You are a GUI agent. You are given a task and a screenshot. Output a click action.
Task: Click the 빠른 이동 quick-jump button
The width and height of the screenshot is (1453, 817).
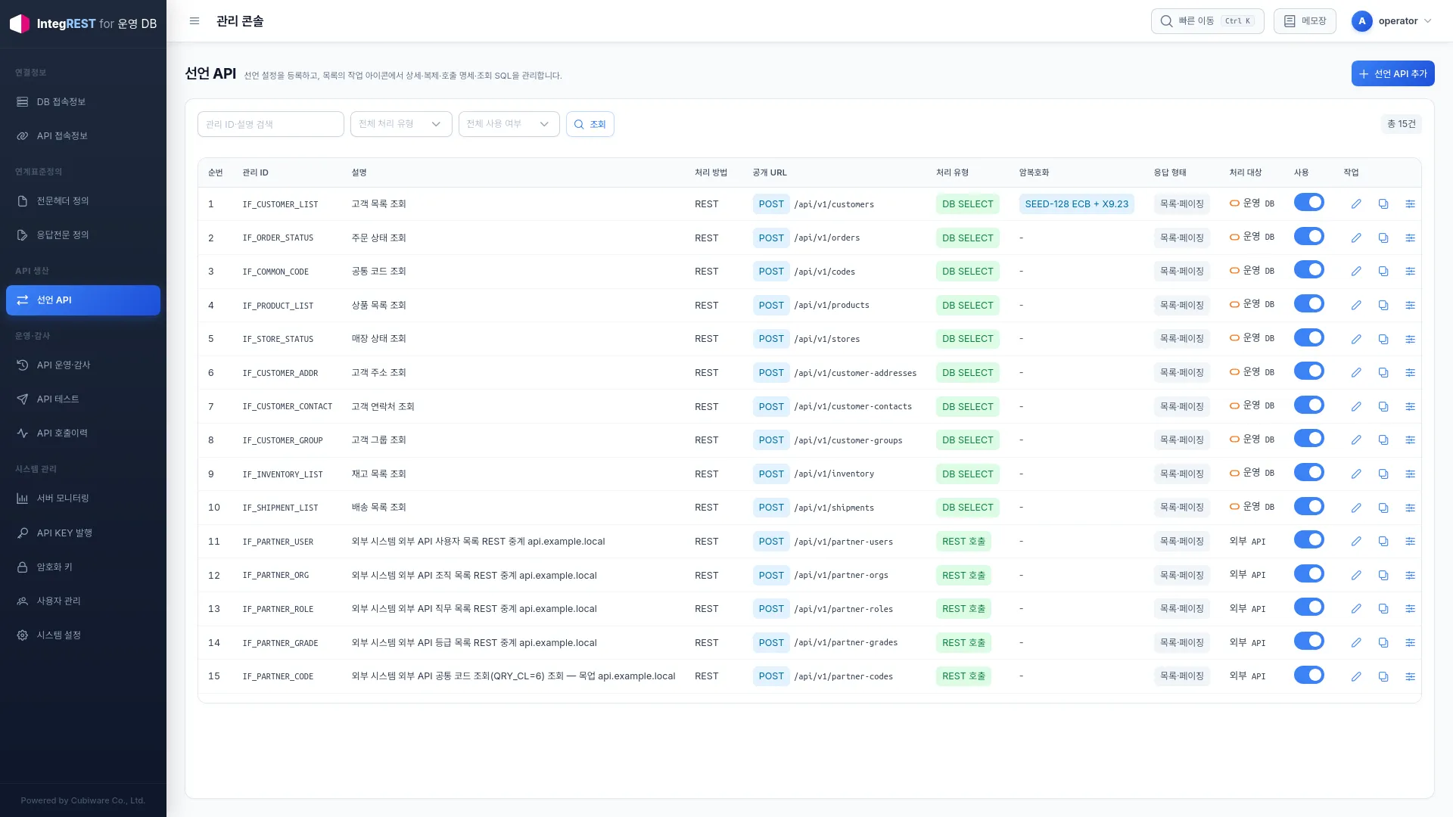coord(1207,21)
